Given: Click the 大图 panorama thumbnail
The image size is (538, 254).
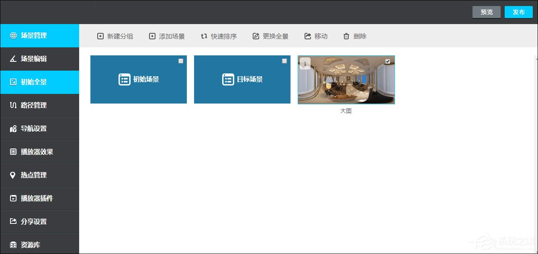Looking at the screenshot, I should [x=346, y=80].
